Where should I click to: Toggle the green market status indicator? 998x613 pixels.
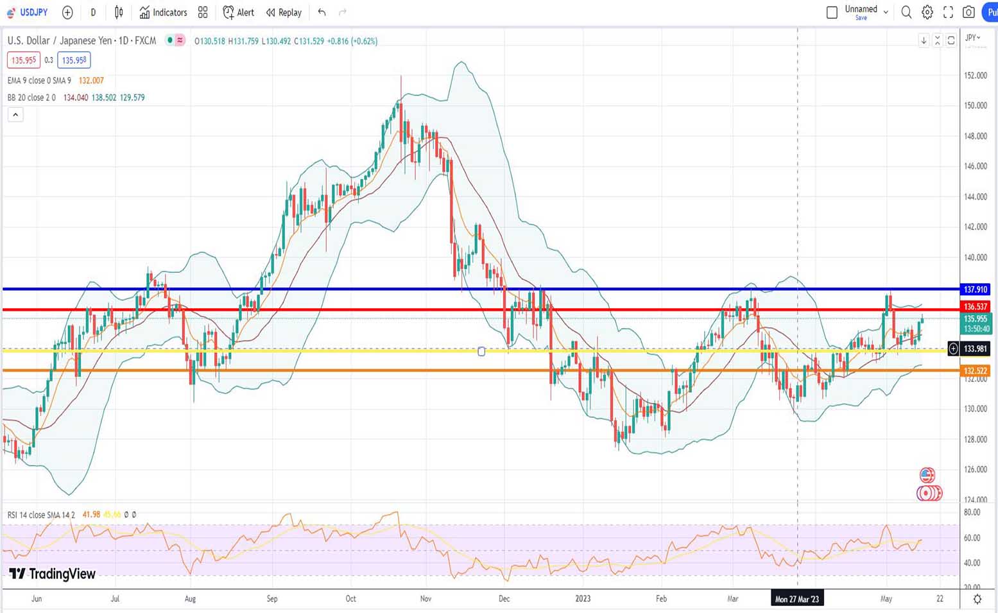point(169,40)
